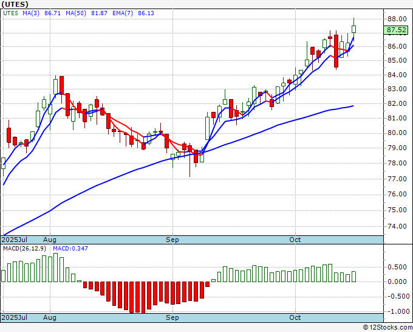
Task: Click Aug on the price chart date axis
Action: pyautogui.click(x=50, y=240)
